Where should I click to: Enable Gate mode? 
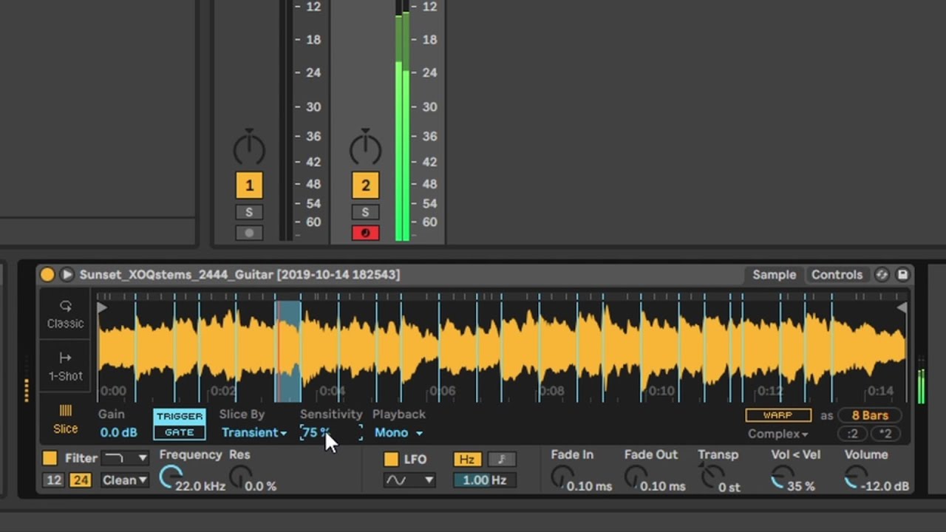(x=179, y=432)
